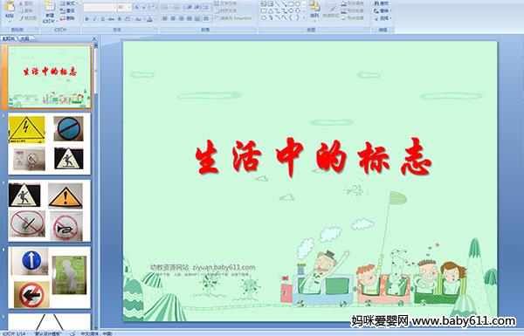Click the red title text 生活中的标志
This screenshot has width=524, height=336.
click(x=314, y=156)
